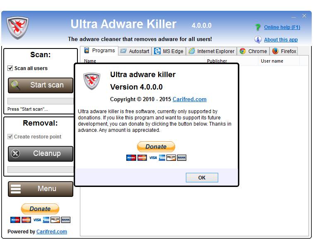The height and width of the screenshot is (240, 313).
Task: Click the Autostart tab icon
Action: click(123, 51)
